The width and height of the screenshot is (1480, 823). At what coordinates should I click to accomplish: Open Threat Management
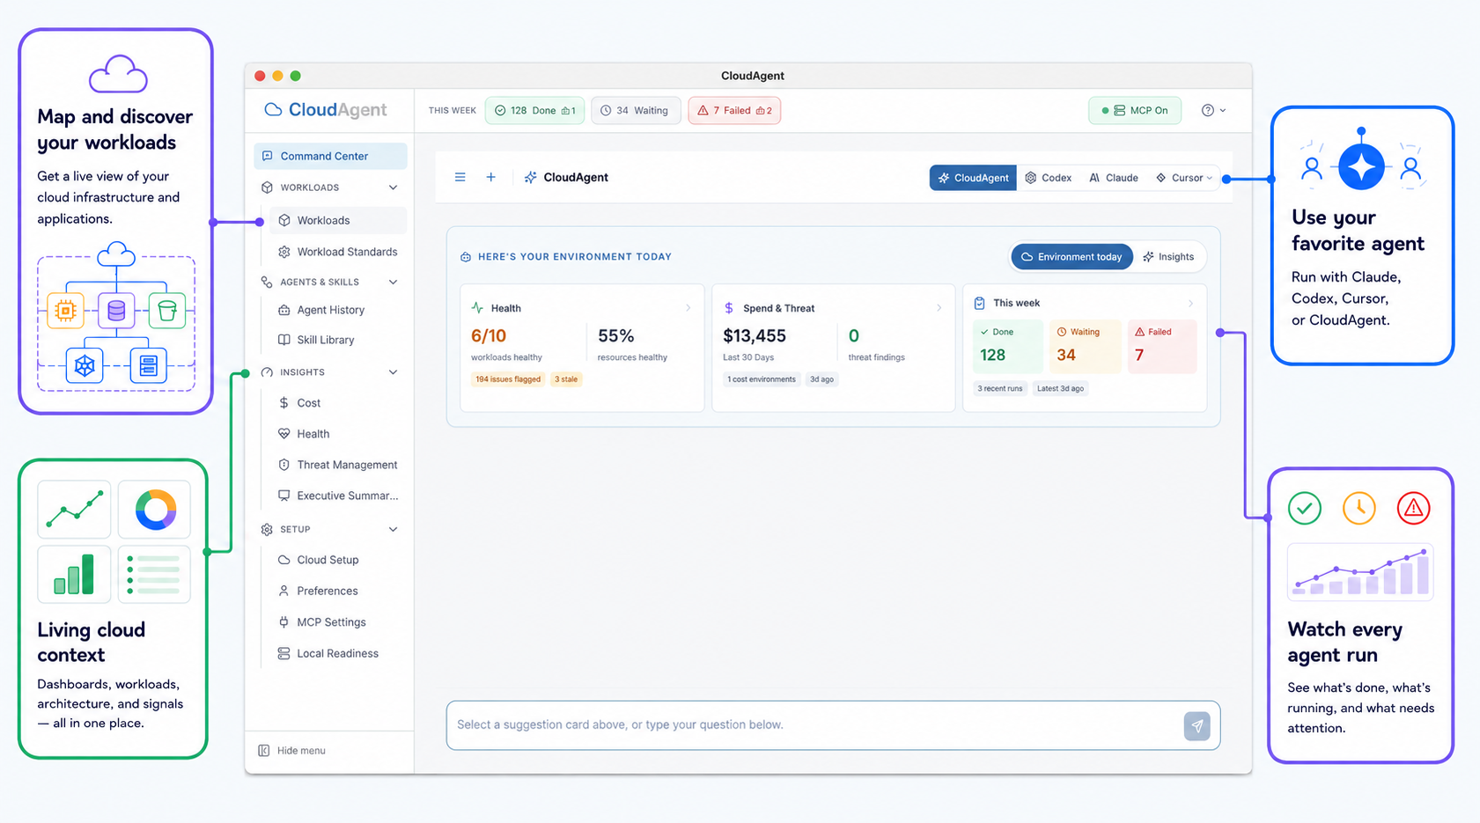click(x=337, y=465)
